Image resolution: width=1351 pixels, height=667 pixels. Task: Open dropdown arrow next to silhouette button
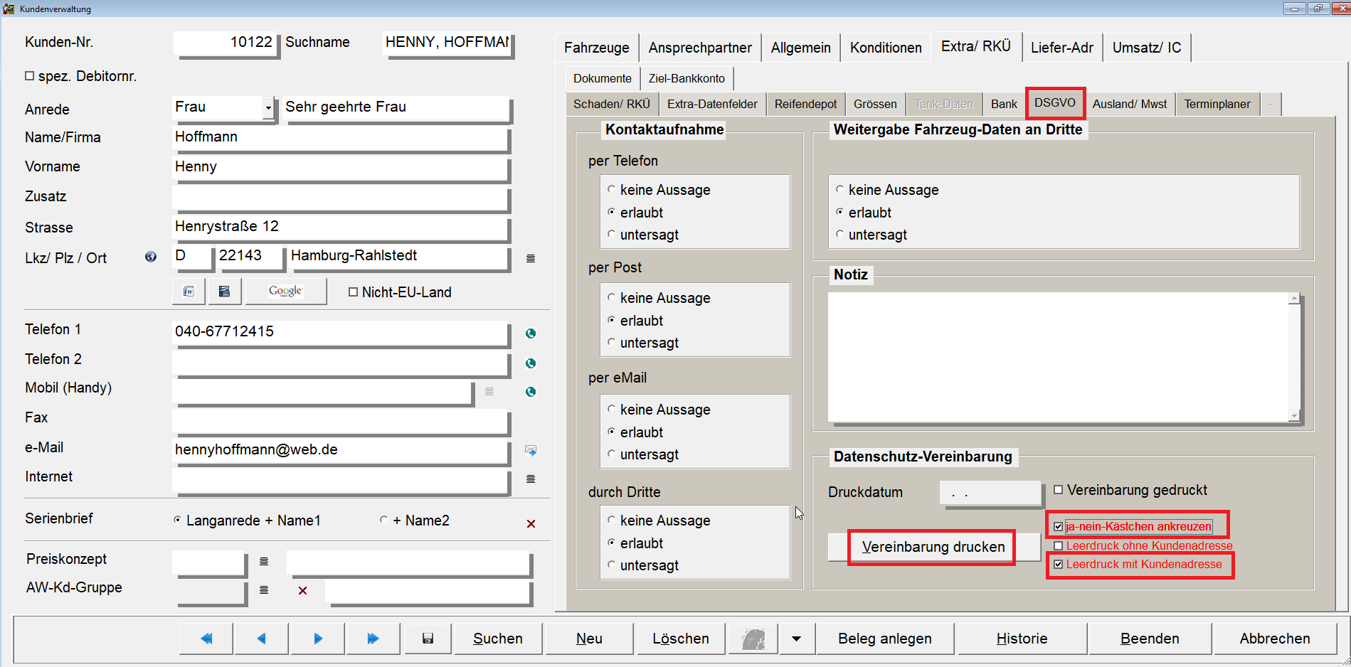tap(796, 639)
